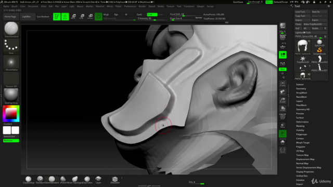
Task: Click the Live Boolean button
Action: [43, 17]
